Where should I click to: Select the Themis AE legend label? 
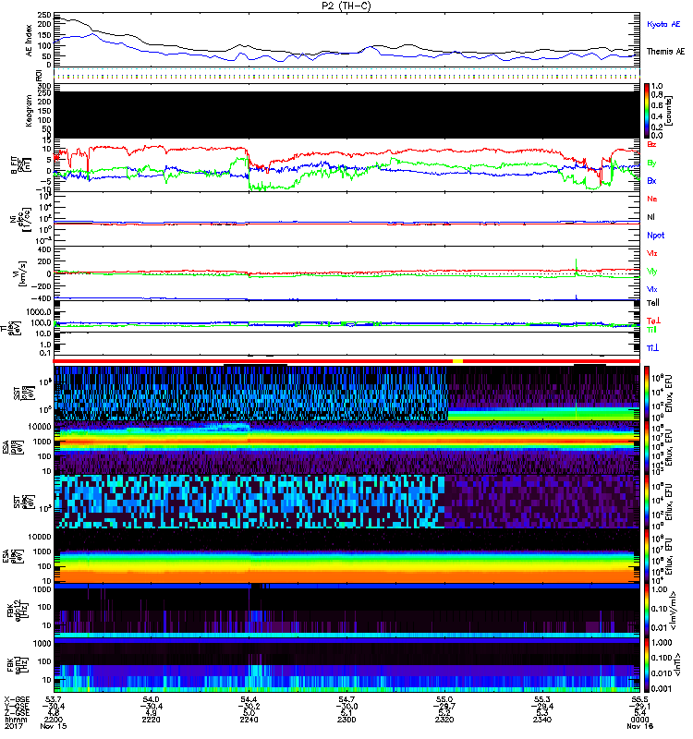click(665, 54)
